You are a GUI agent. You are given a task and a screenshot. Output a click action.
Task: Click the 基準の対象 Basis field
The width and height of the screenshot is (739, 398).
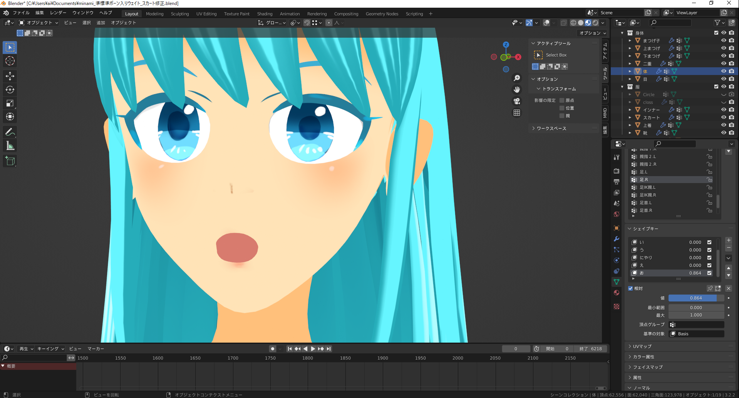point(696,334)
